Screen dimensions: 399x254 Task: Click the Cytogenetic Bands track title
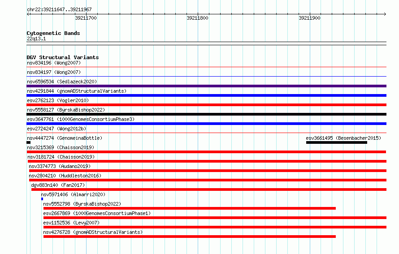(x=53, y=33)
